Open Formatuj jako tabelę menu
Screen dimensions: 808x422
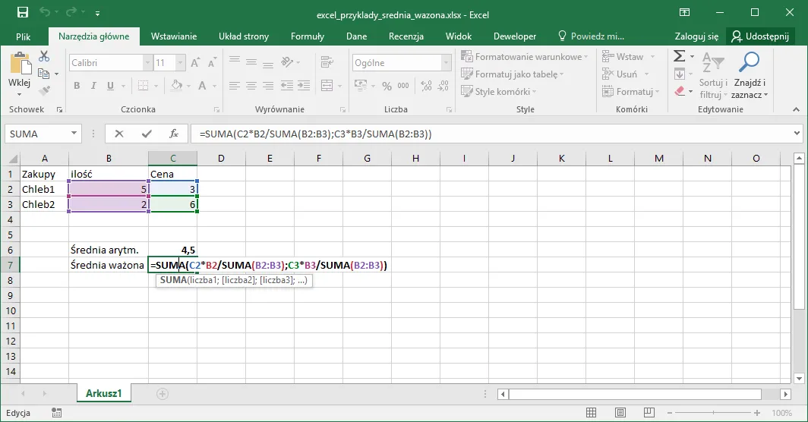pos(512,74)
